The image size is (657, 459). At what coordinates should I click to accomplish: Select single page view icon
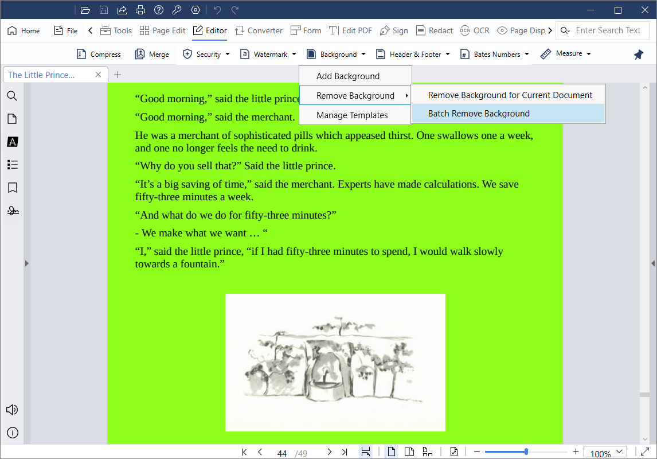pyautogui.click(x=392, y=452)
